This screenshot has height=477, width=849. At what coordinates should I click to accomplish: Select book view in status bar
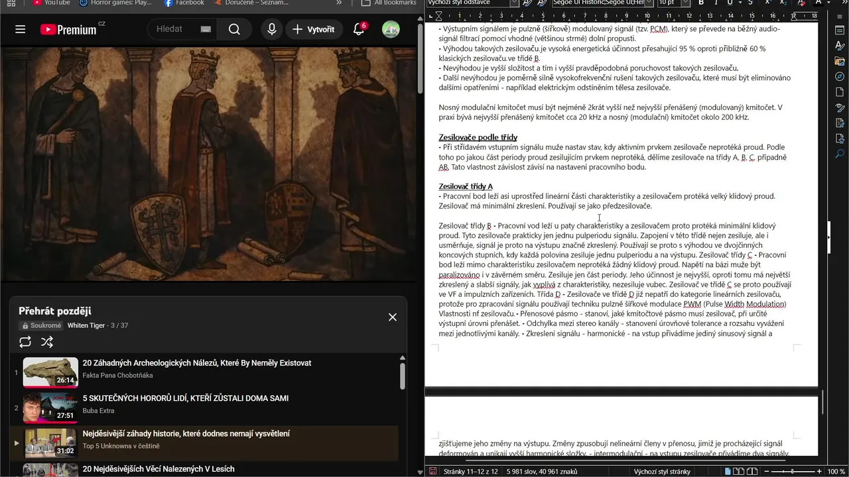(751, 471)
